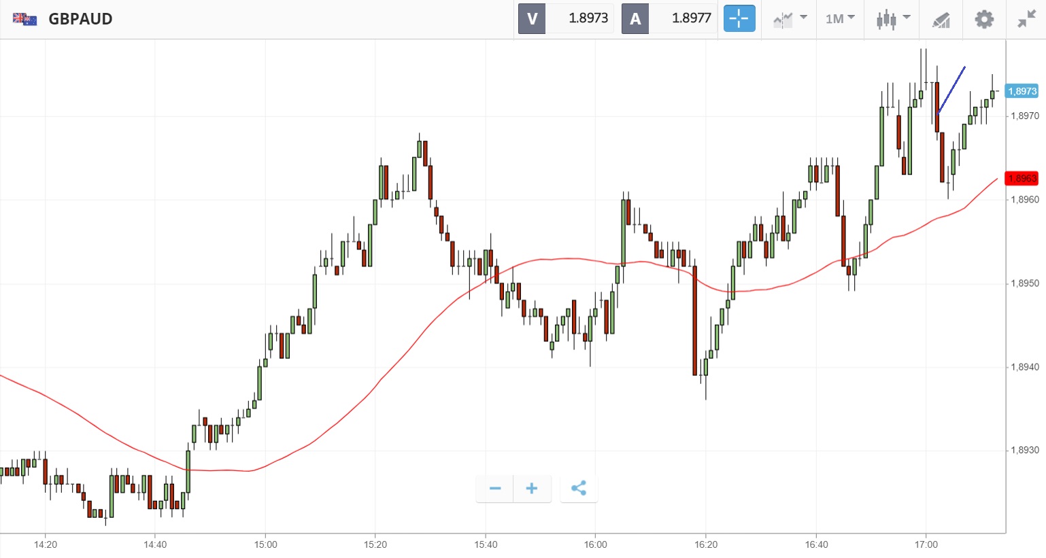
Task: Click the 15:00 time axis marker
Action: [265, 544]
